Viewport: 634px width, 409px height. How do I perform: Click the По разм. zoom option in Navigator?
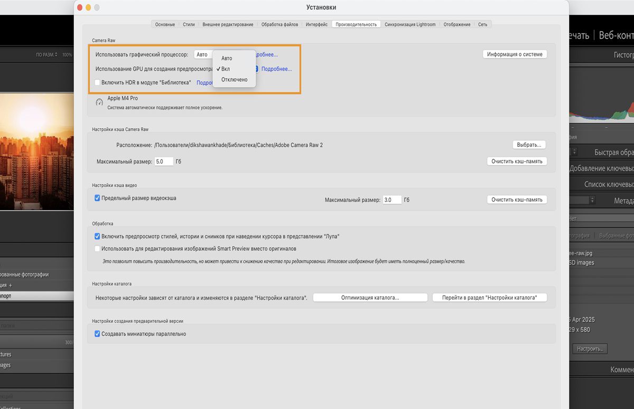46,54
